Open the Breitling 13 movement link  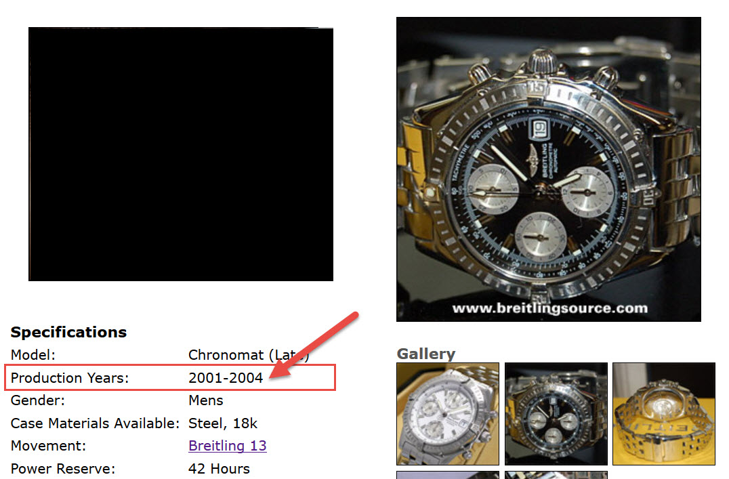coord(228,446)
